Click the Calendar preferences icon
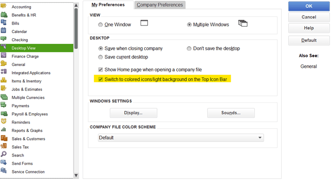 pos(4,30)
